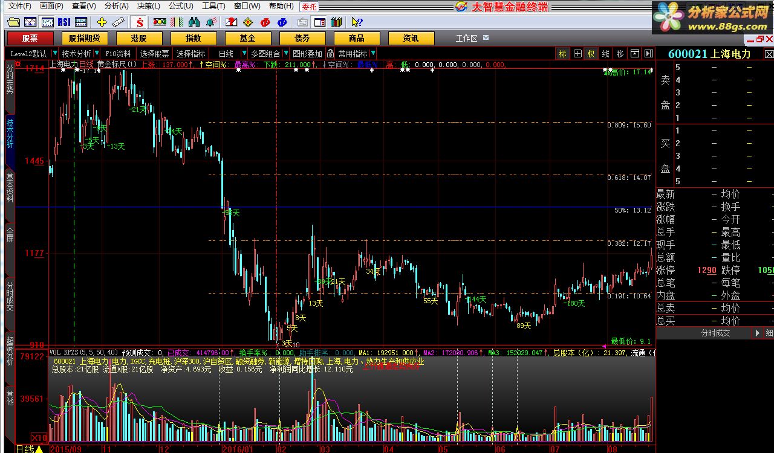Click the 商品 market button

(x=356, y=38)
